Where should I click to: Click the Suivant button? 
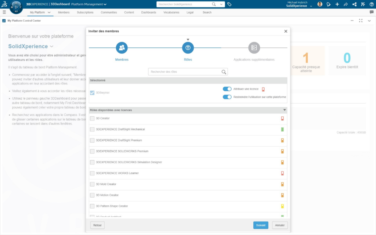coord(261,225)
